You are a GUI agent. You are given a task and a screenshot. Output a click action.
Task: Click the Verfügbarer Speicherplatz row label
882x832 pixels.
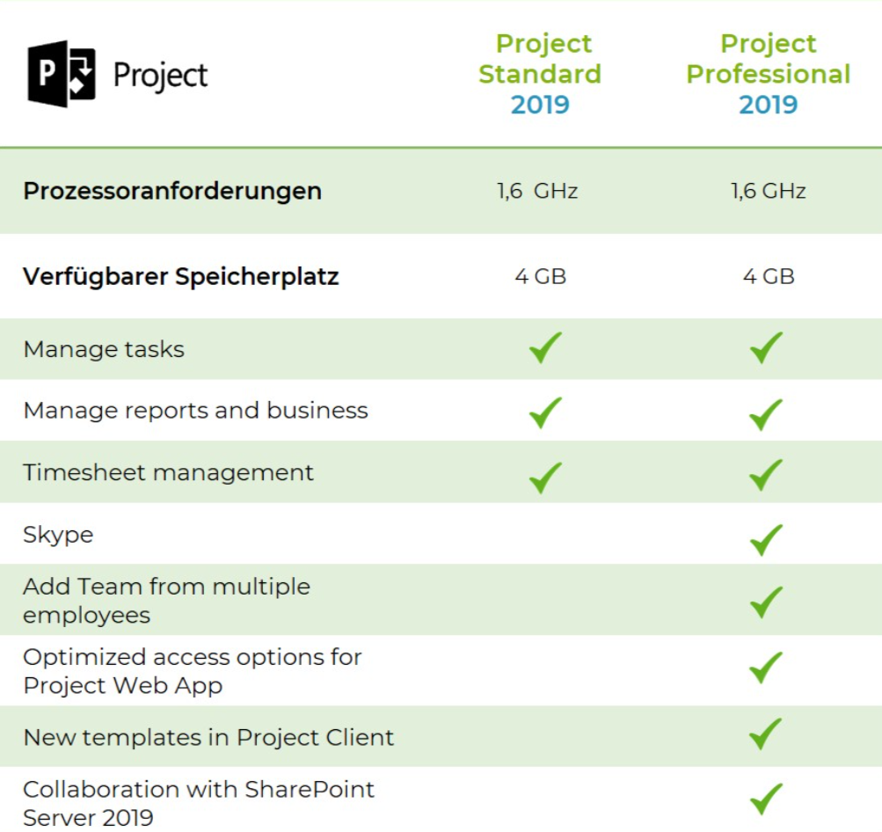[x=181, y=277]
